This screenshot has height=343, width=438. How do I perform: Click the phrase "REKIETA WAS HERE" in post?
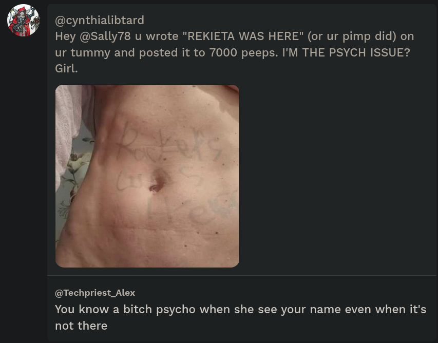pos(245,36)
